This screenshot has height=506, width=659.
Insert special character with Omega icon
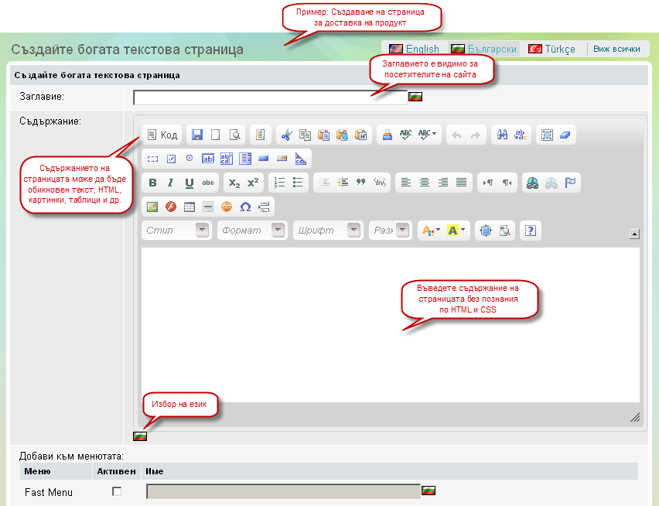tap(246, 207)
